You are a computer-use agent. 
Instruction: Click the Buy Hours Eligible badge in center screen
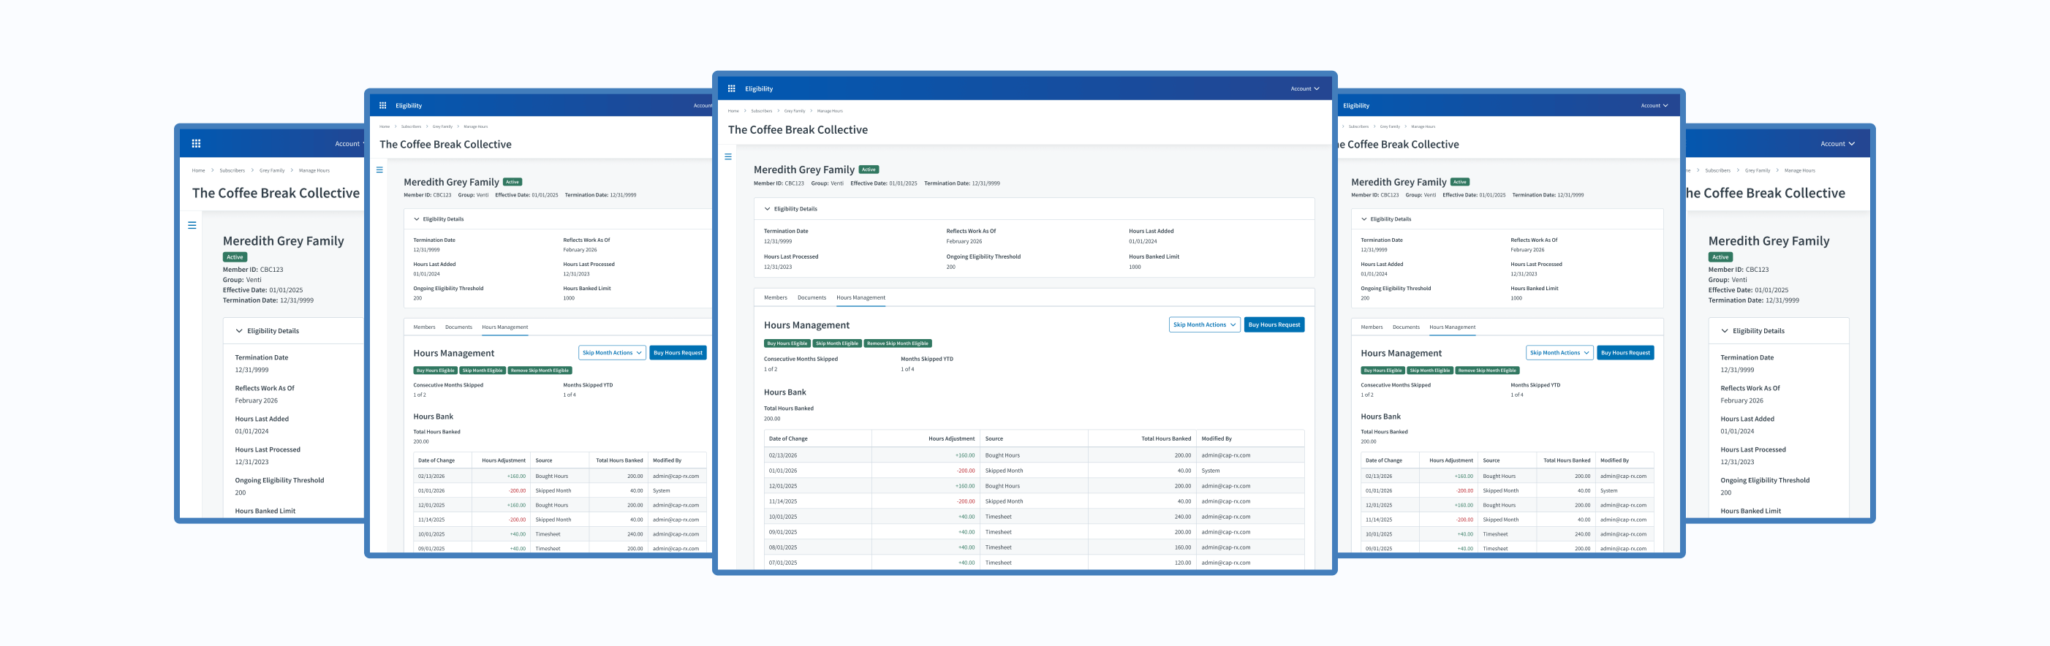(x=787, y=343)
